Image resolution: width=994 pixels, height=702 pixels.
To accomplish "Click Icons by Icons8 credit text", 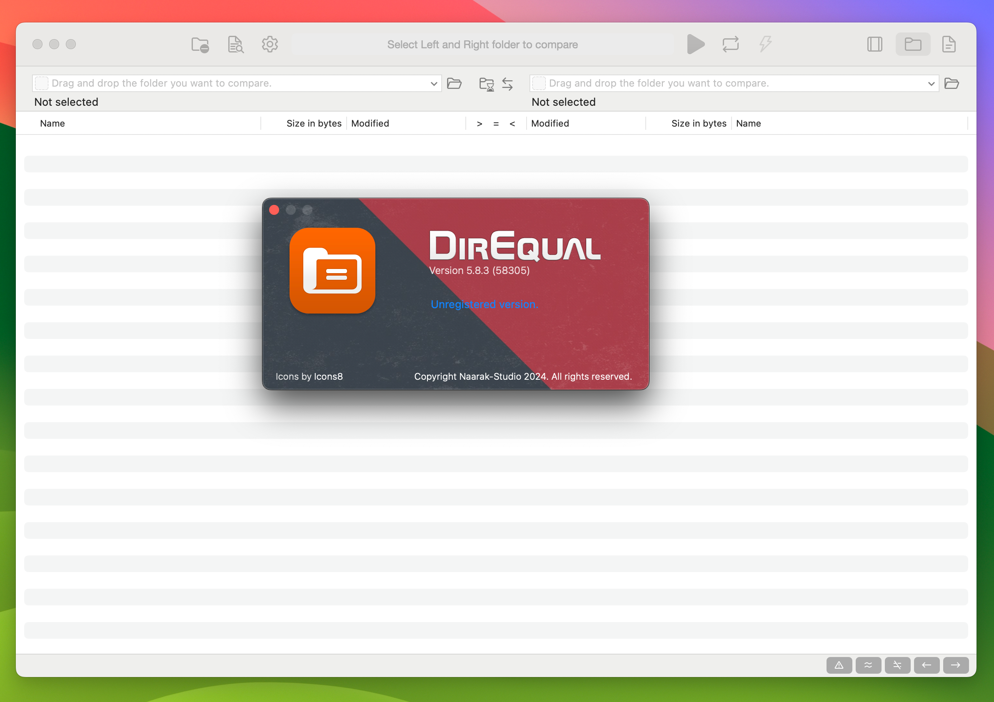I will pyautogui.click(x=309, y=376).
